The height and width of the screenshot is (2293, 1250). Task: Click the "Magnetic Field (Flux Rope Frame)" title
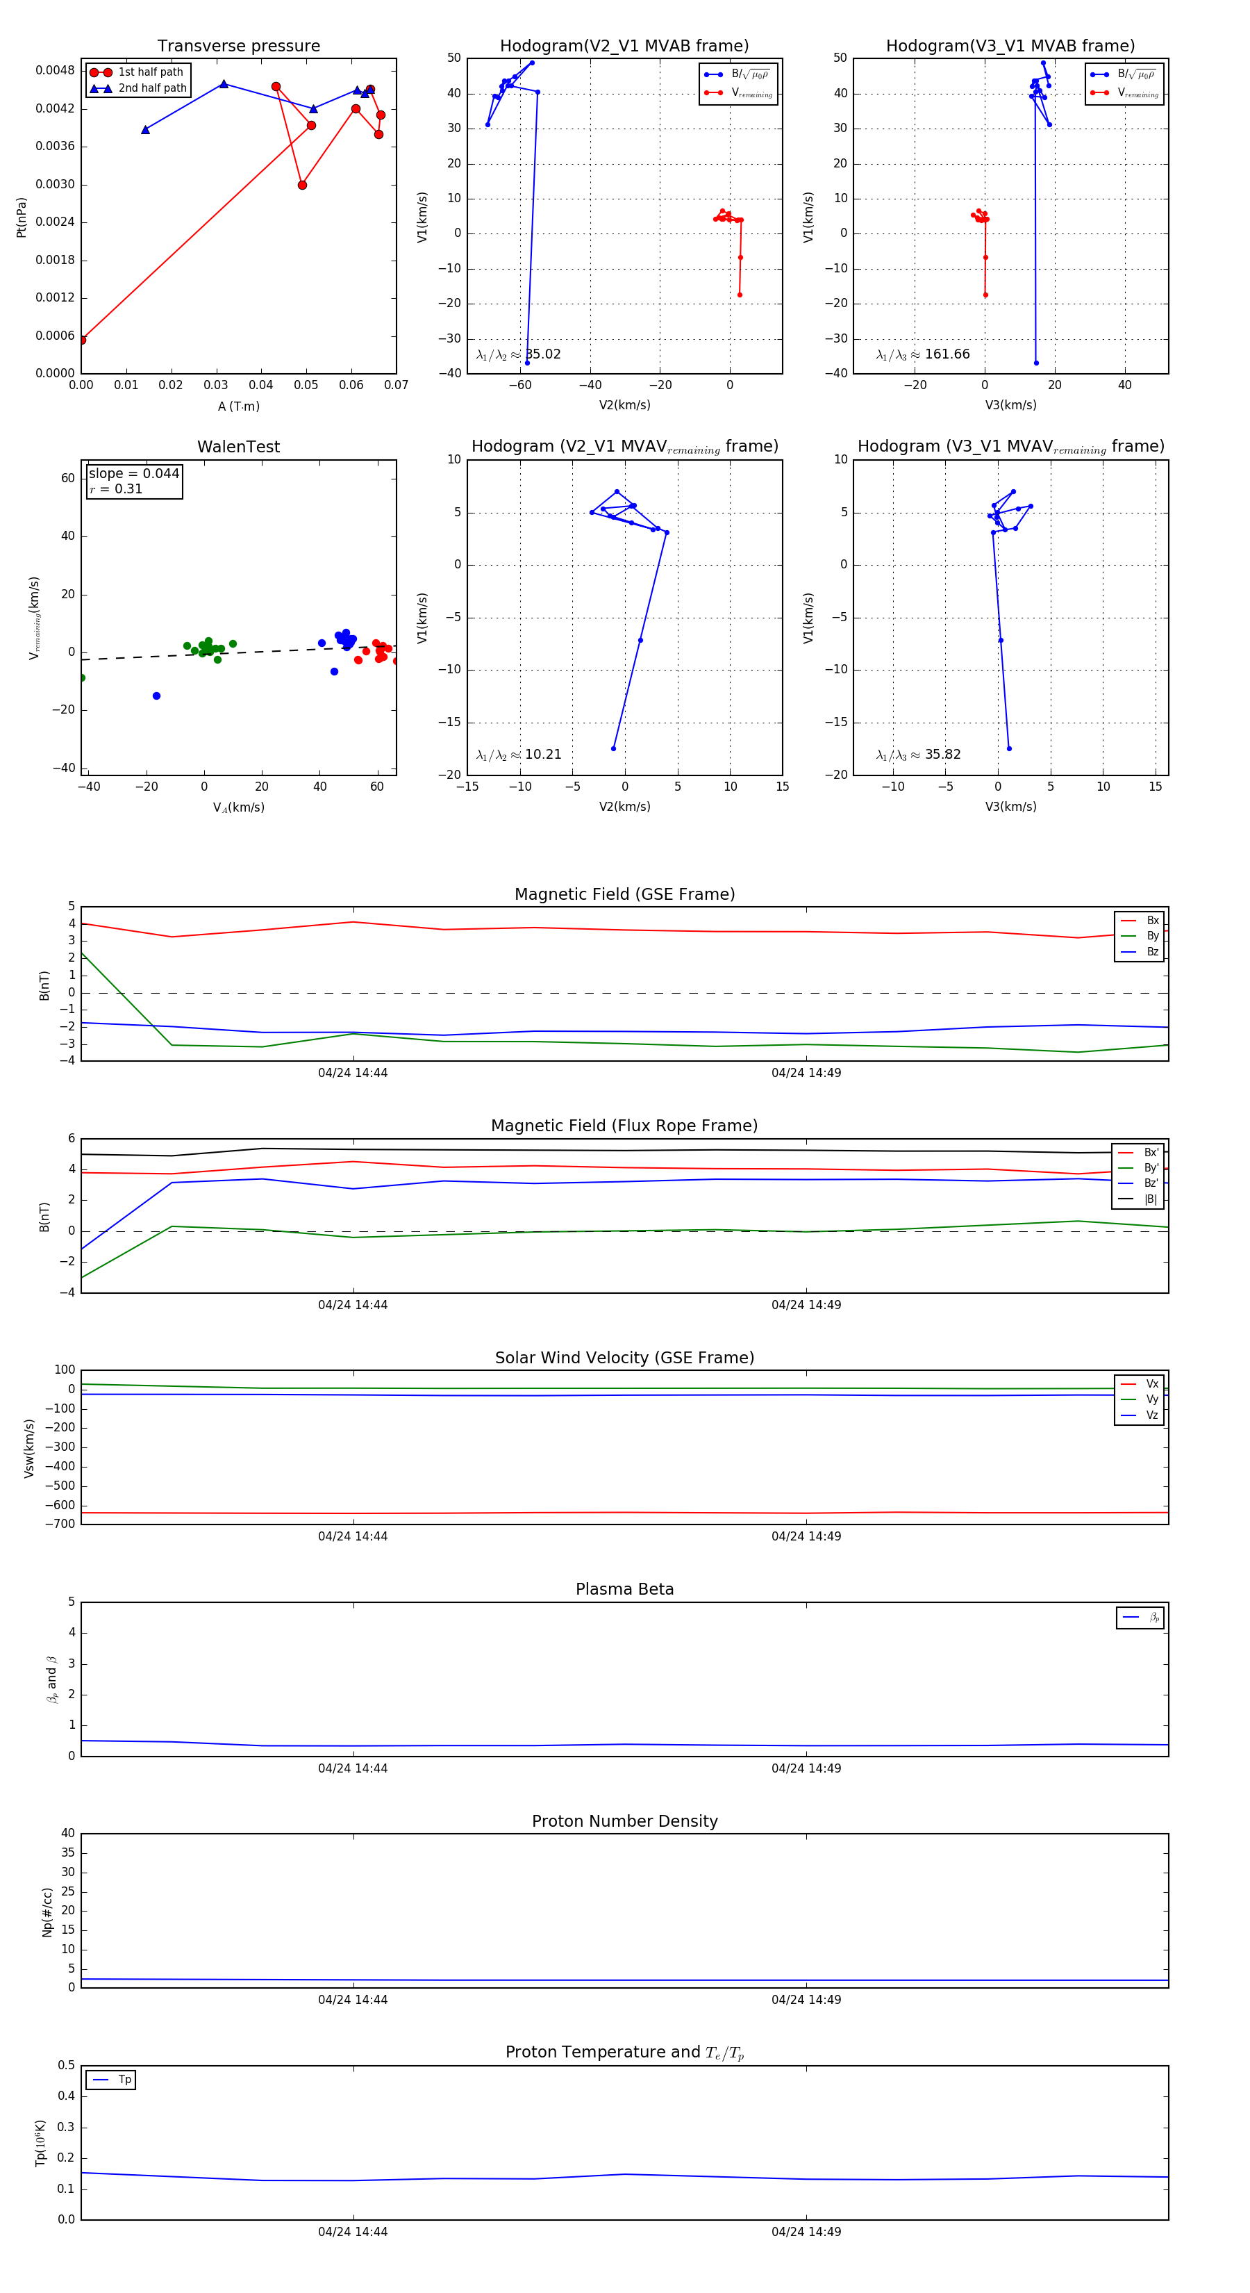pyautogui.click(x=624, y=1126)
